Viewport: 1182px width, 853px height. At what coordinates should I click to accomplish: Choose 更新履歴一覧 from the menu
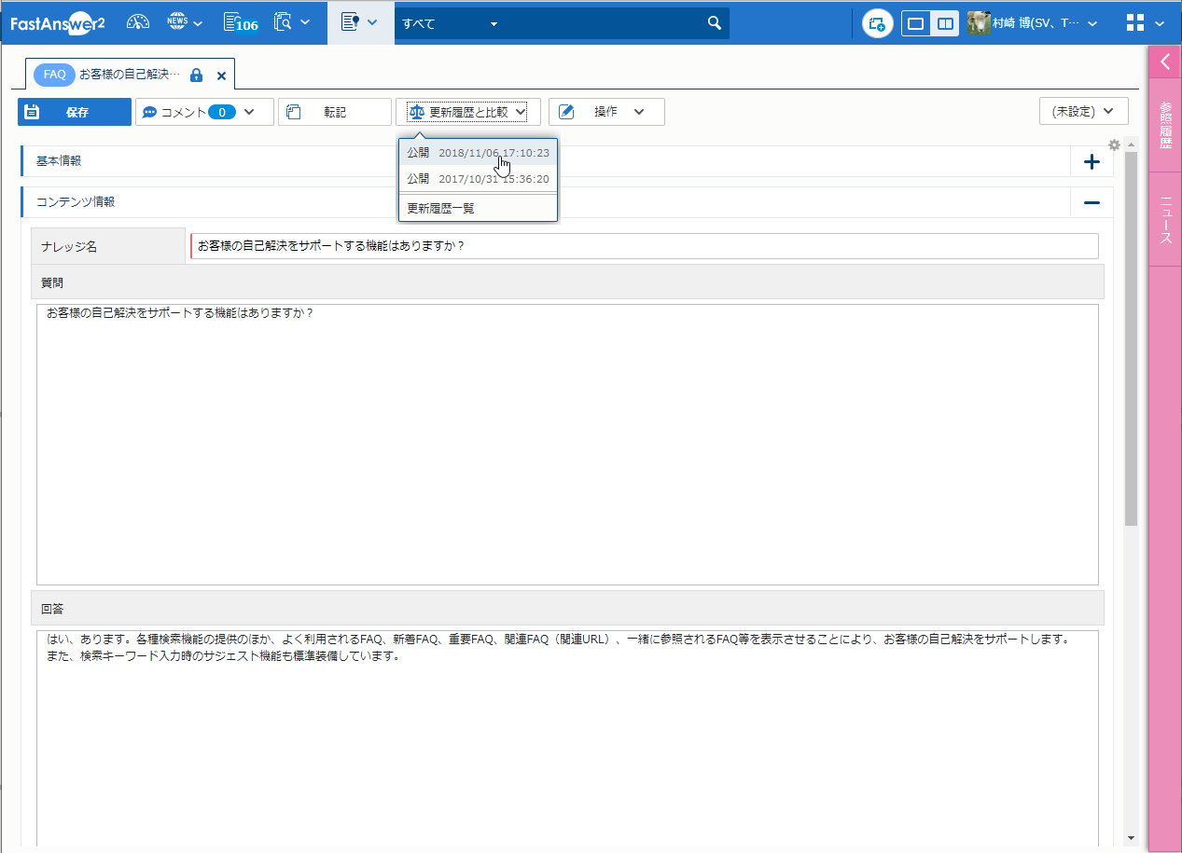(441, 208)
